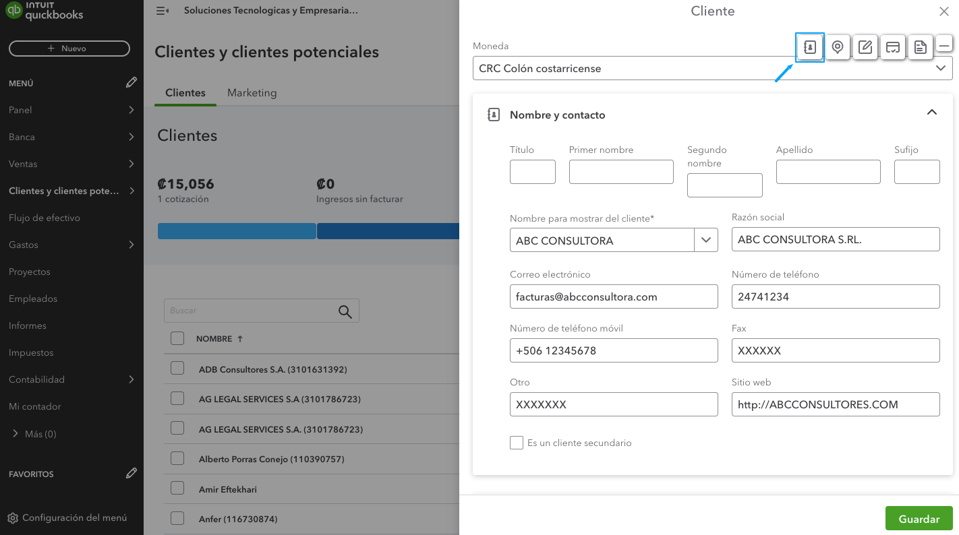Image resolution: width=959 pixels, height=535 pixels.
Task: Click Razón social field
Action: (836, 239)
